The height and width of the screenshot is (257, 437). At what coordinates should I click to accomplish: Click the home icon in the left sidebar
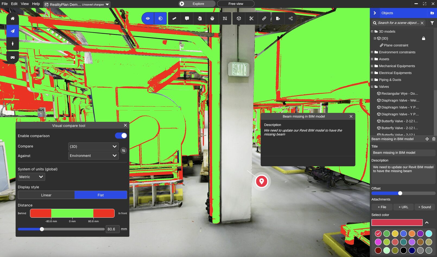tap(12, 18)
